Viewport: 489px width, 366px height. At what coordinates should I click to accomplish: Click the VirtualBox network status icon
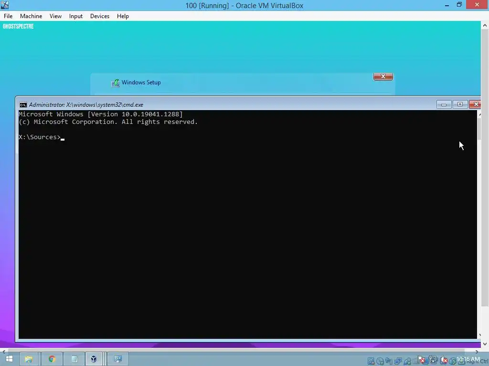click(398, 361)
